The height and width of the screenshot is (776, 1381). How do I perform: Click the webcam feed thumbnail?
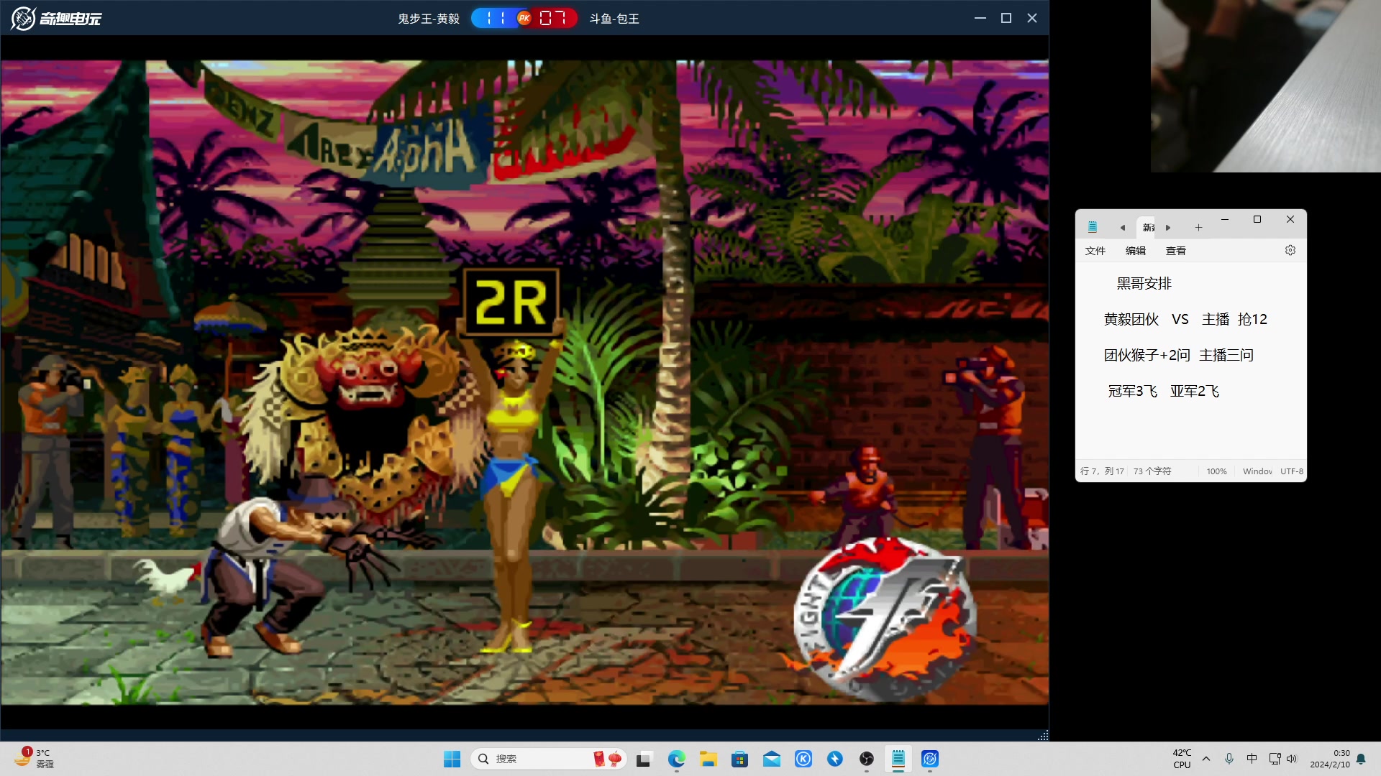pyautogui.click(x=1266, y=86)
